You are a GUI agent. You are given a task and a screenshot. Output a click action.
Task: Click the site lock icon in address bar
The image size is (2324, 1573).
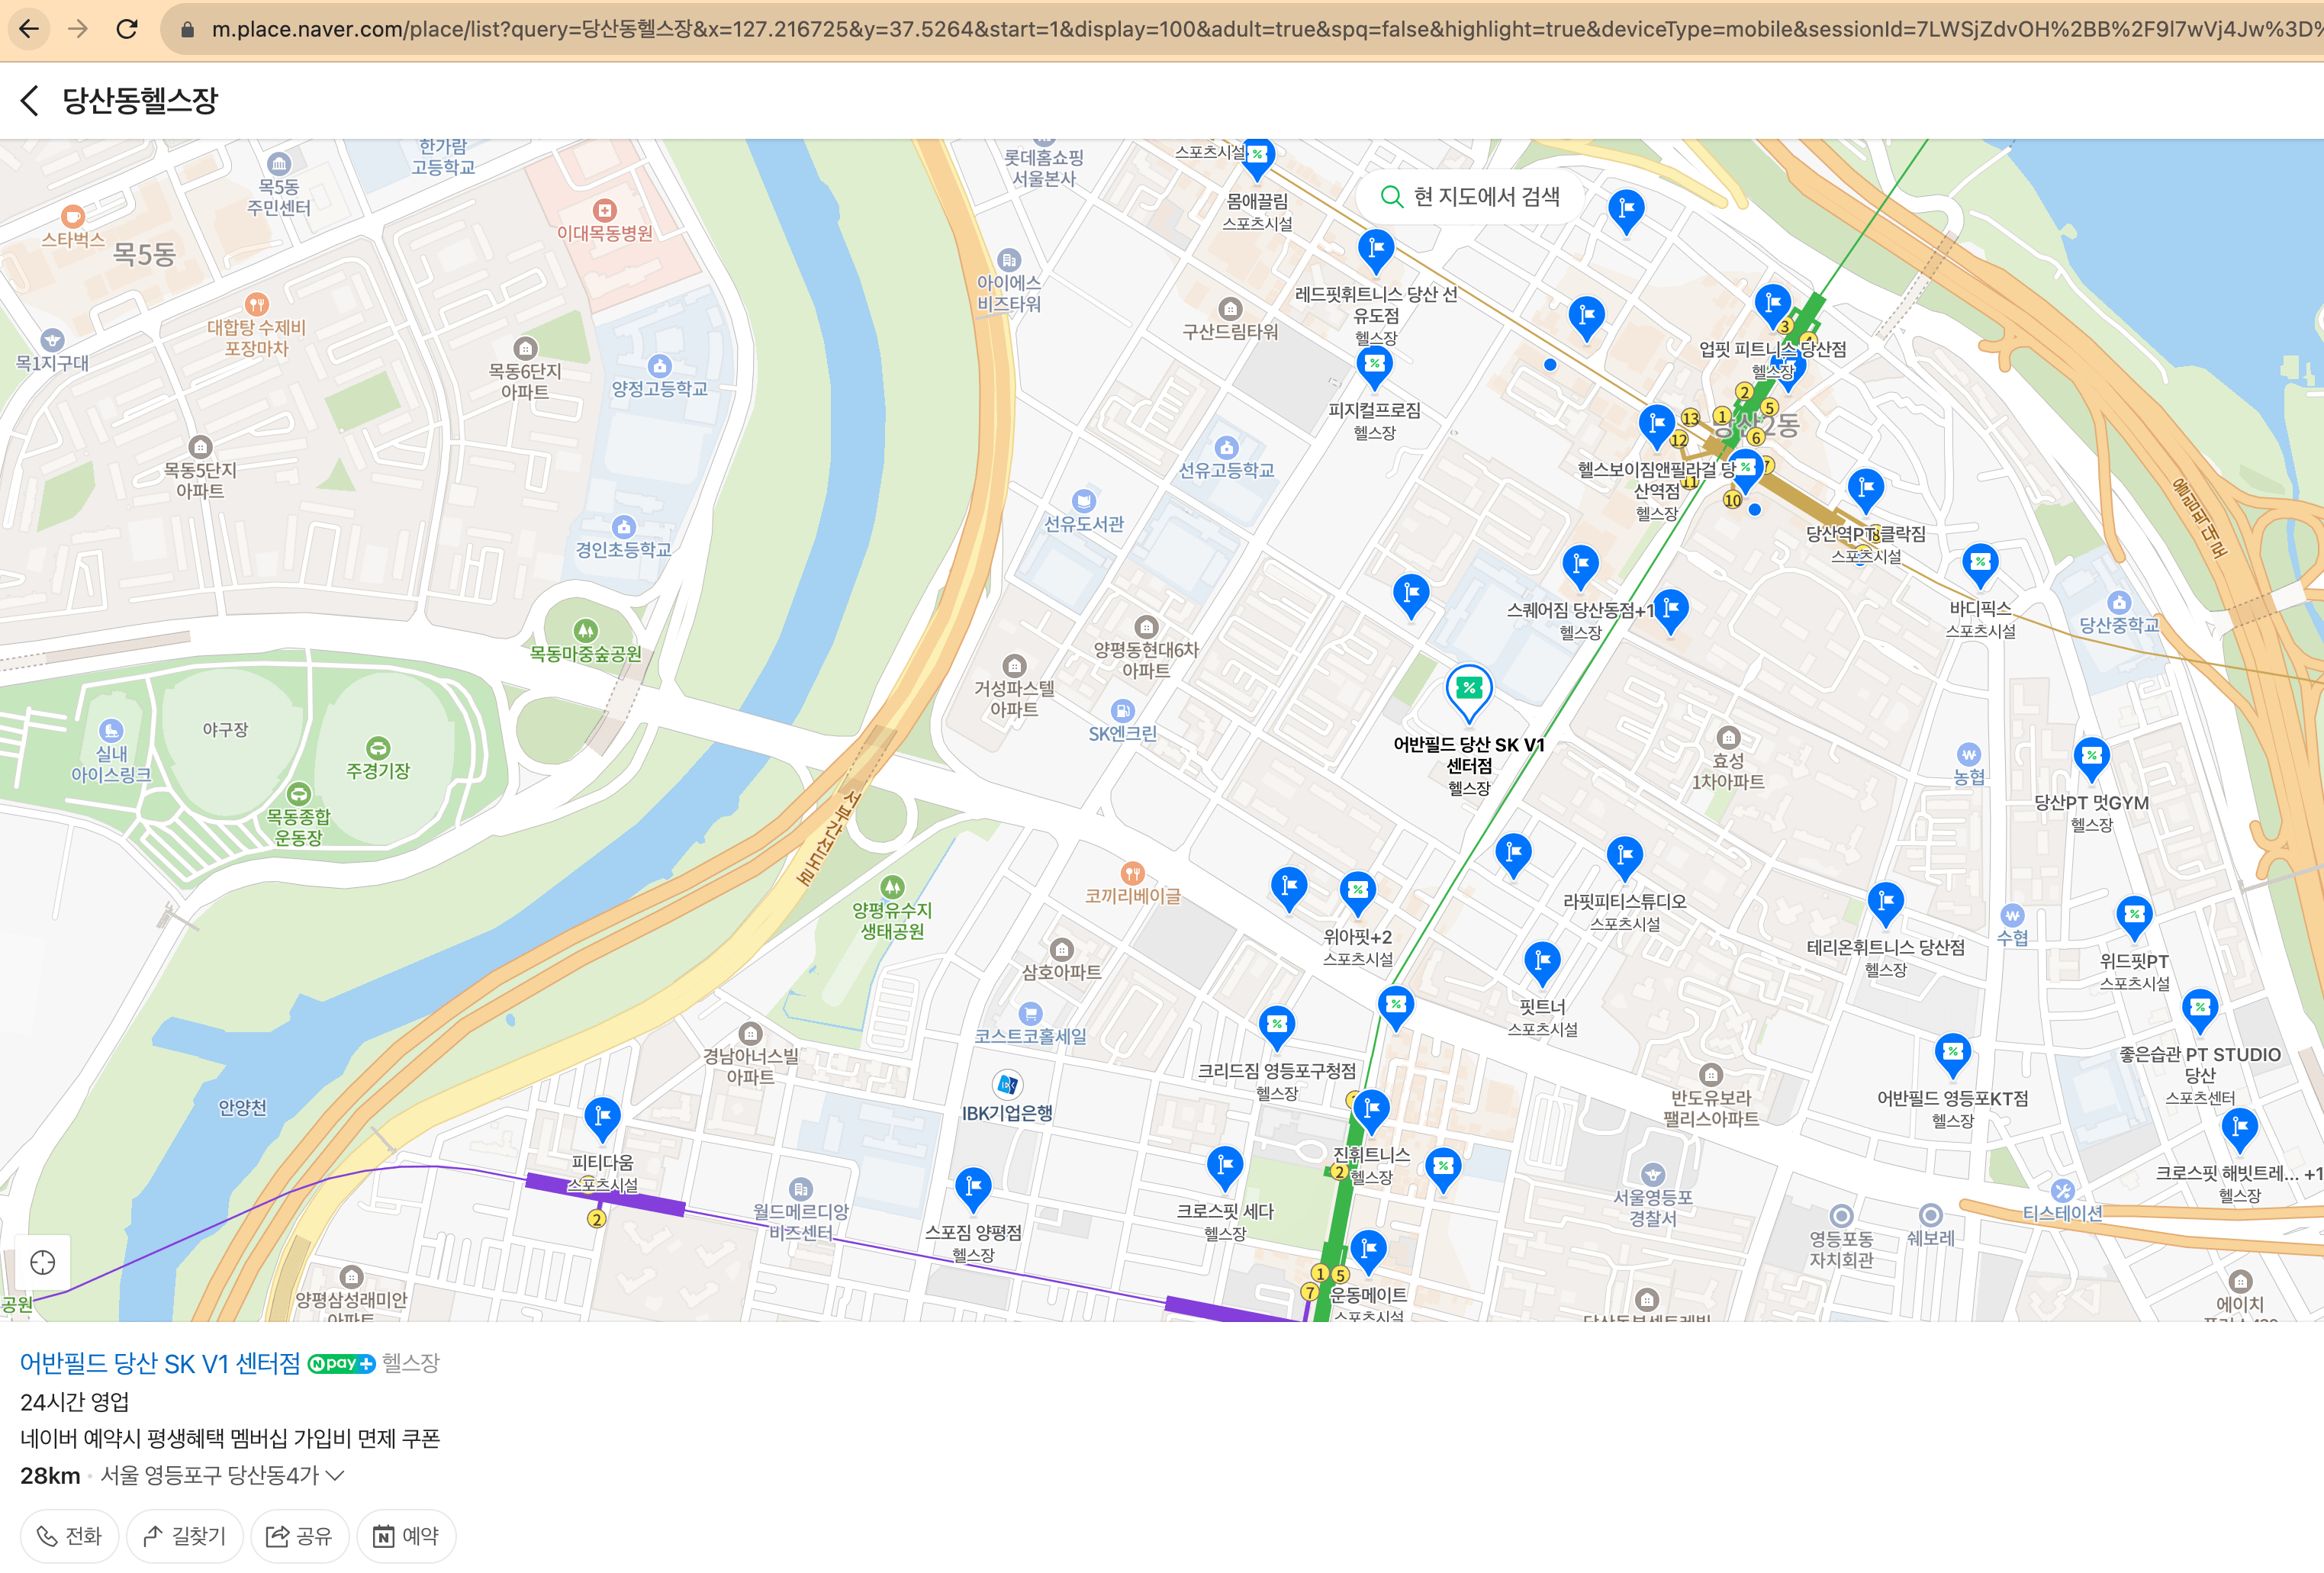pos(187,30)
